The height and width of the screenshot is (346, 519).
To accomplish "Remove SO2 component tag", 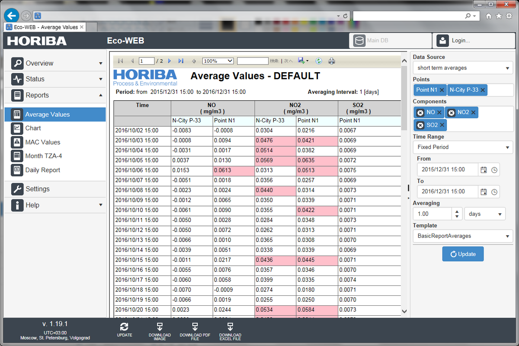I will 442,125.
